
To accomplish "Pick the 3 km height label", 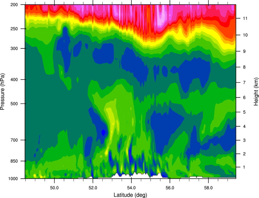I will (x=244, y=140).
